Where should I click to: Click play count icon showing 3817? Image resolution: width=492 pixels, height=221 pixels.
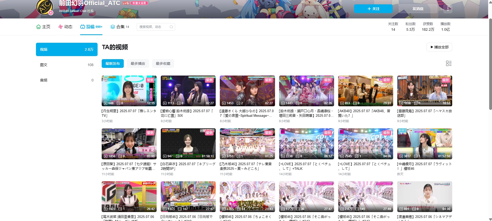(401, 156)
